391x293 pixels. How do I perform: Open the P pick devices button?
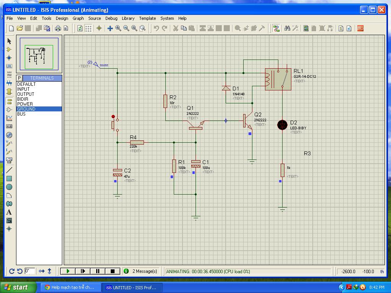tap(19, 78)
